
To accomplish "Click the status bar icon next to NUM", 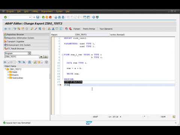I will point(174,117).
